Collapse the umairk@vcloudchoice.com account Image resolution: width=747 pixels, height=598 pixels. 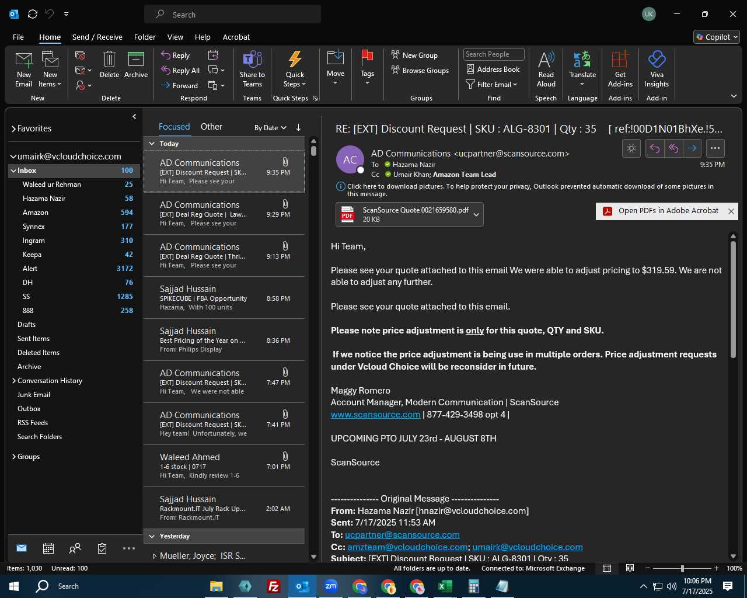click(x=13, y=157)
